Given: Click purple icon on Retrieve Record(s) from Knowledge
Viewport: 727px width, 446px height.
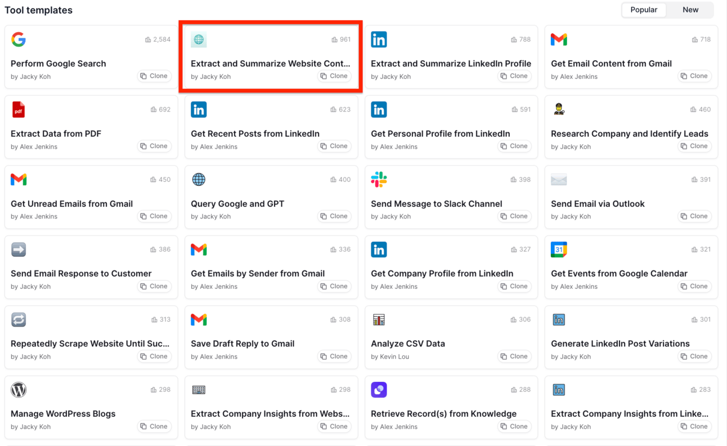Looking at the screenshot, I should coord(379,390).
